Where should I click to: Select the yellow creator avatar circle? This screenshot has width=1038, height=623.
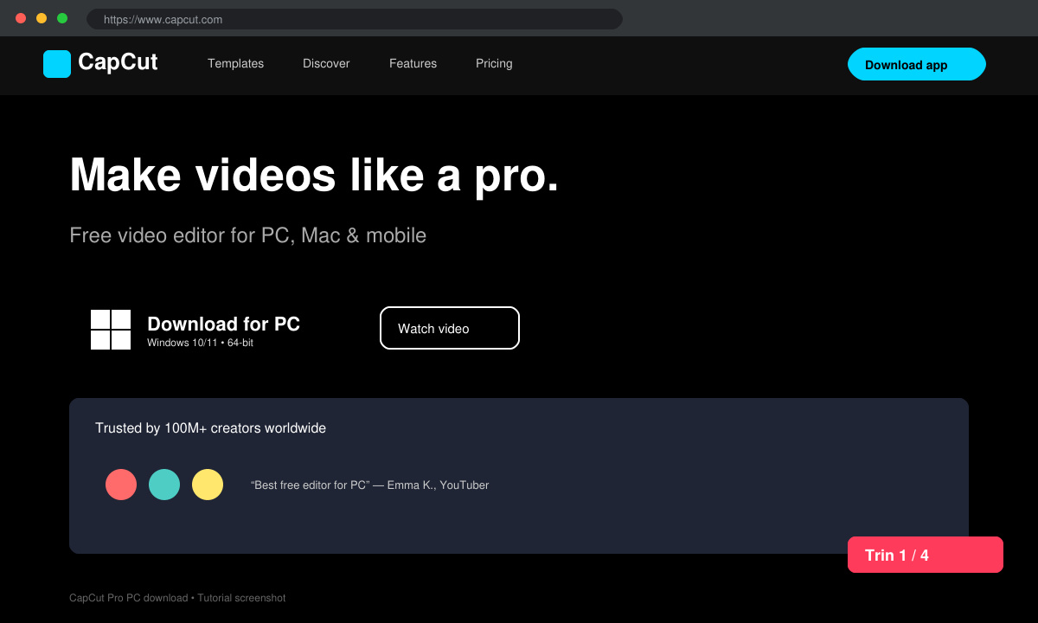208,485
